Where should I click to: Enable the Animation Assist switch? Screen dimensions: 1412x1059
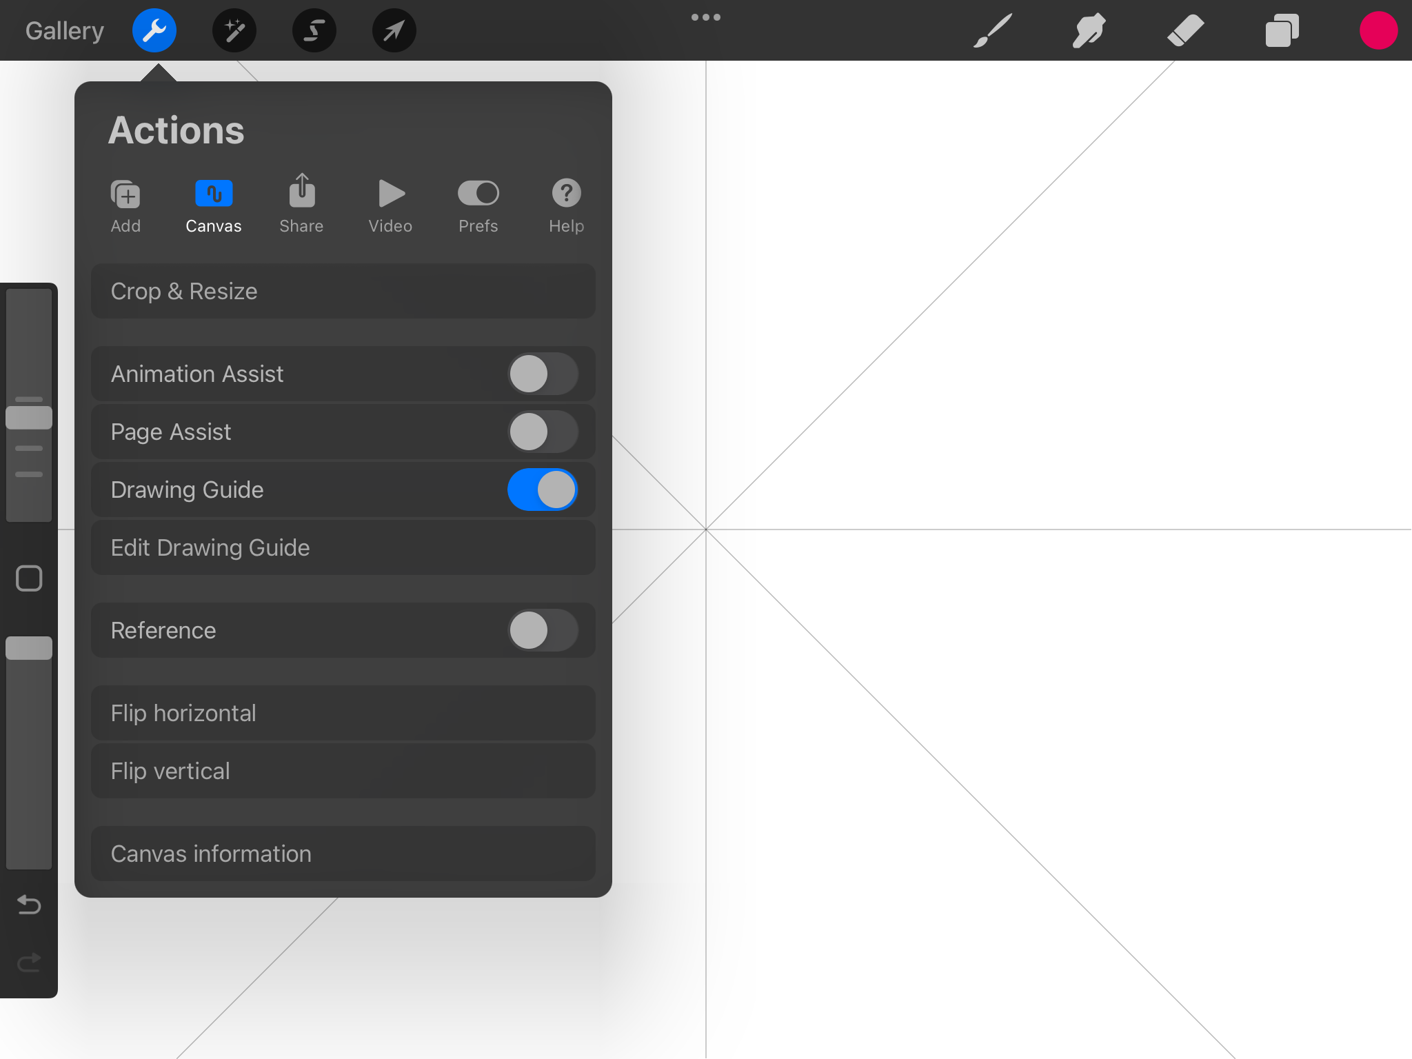tap(543, 374)
